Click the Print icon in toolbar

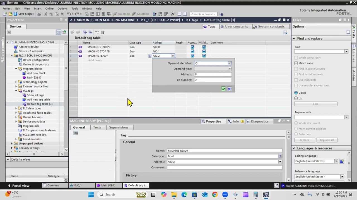click(39, 14)
